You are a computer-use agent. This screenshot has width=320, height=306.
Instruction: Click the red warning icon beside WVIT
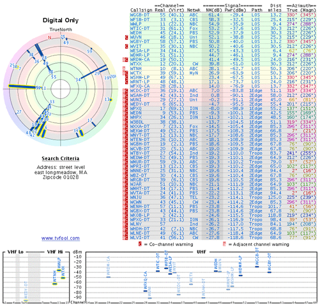126,46
